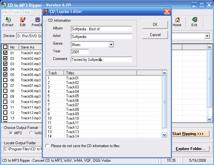Check track 07 checkbox
The height and width of the screenshot is (165, 214).
(x=5, y=86)
